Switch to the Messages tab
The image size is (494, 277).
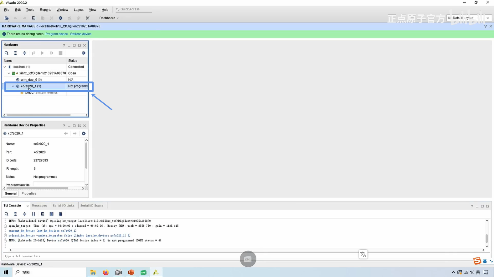pyautogui.click(x=39, y=205)
